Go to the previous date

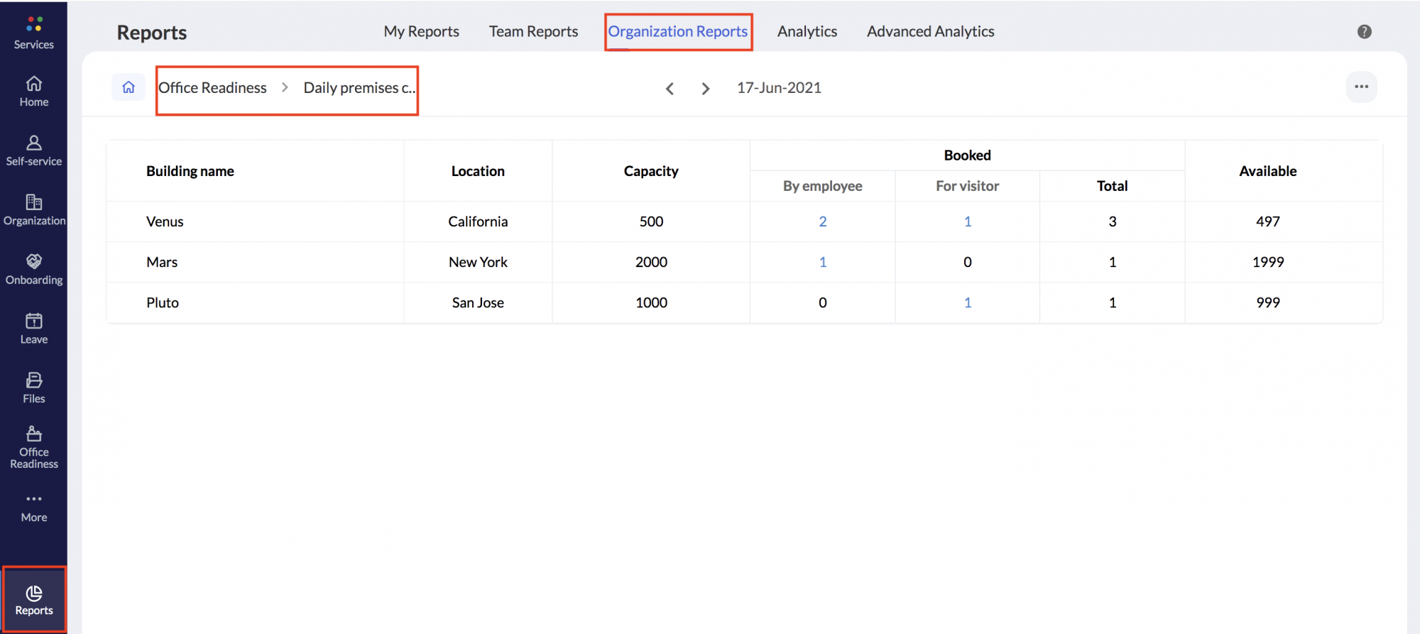(670, 89)
